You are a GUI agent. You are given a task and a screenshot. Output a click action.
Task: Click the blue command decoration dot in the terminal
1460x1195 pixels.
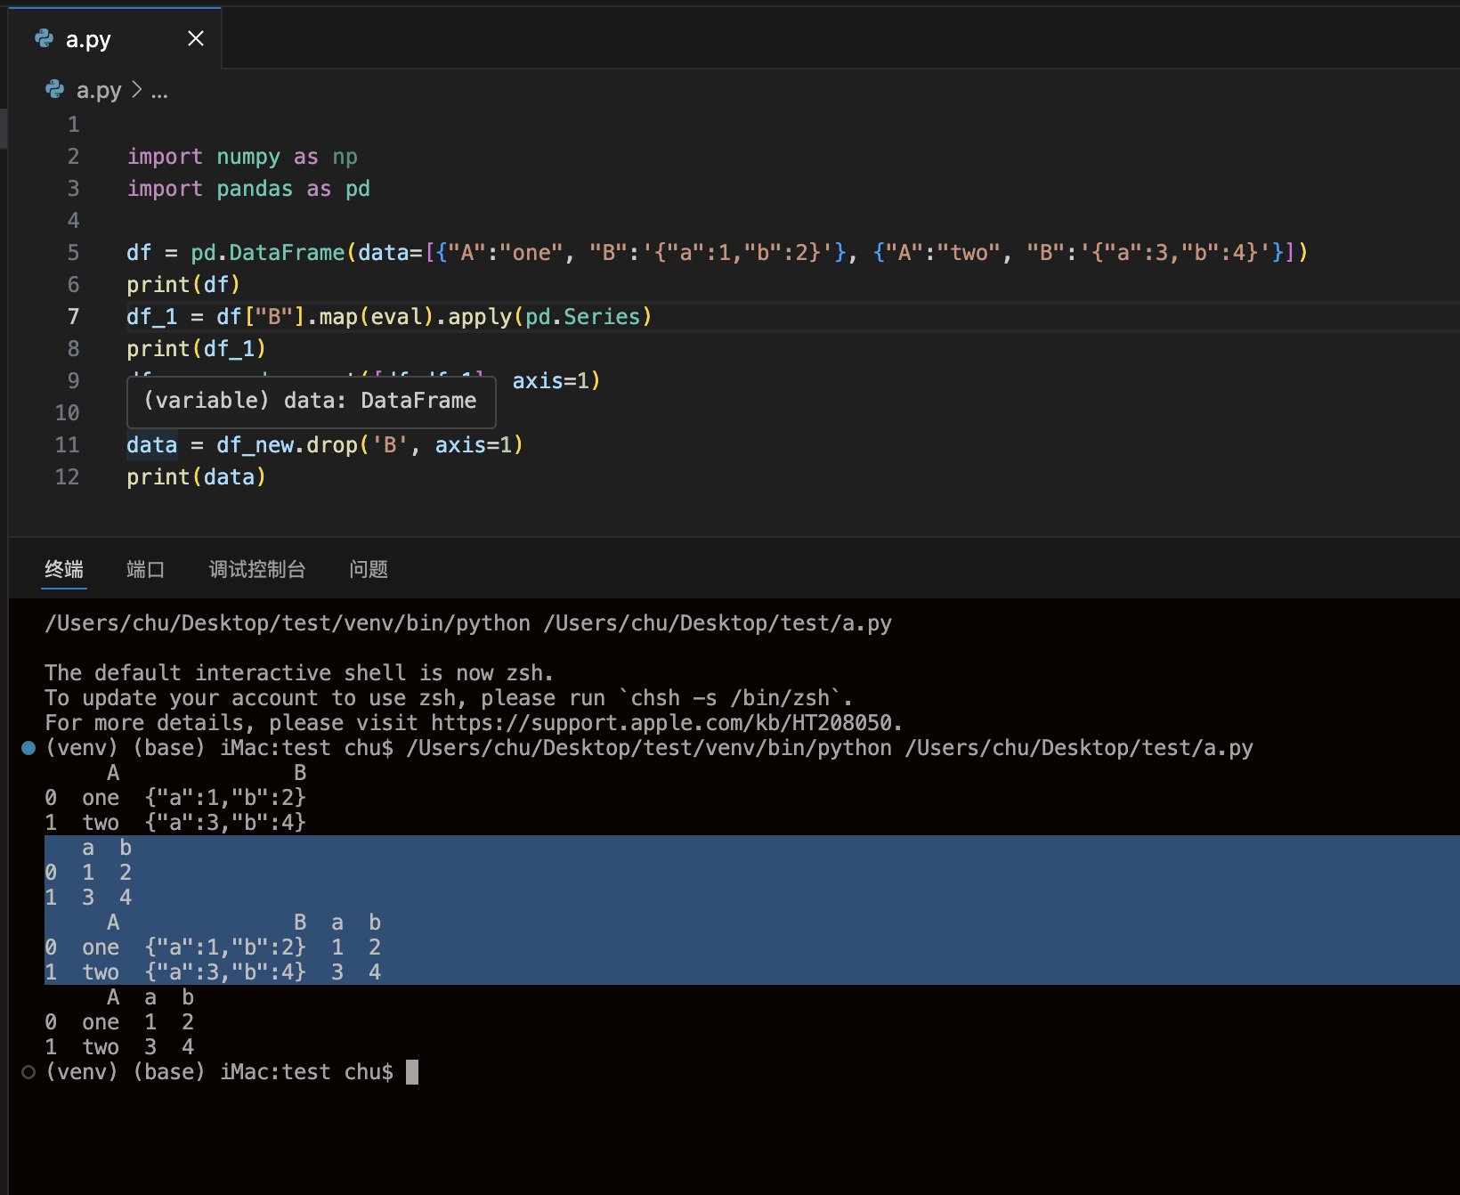(28, 748)
